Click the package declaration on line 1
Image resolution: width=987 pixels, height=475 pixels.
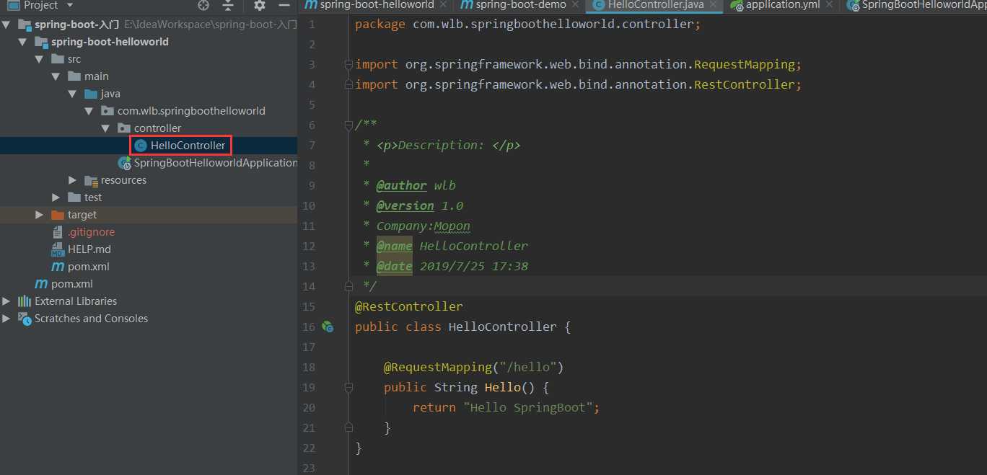click(x=527, y=24)
